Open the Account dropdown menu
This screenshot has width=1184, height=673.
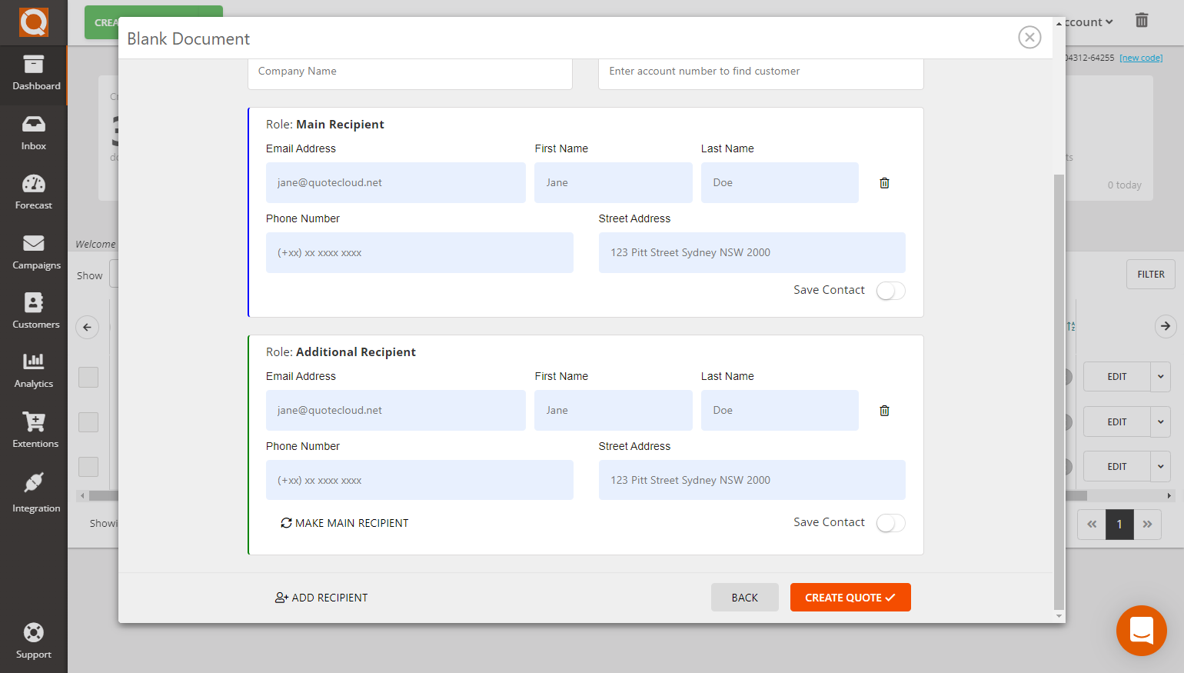pyautogui.click(x=1088, y=22)
